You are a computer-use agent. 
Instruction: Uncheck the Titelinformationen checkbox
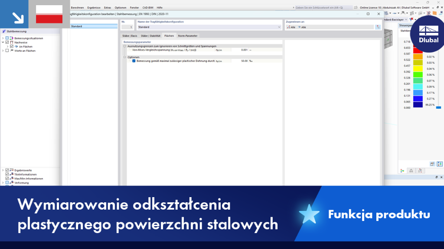(7, 175)
